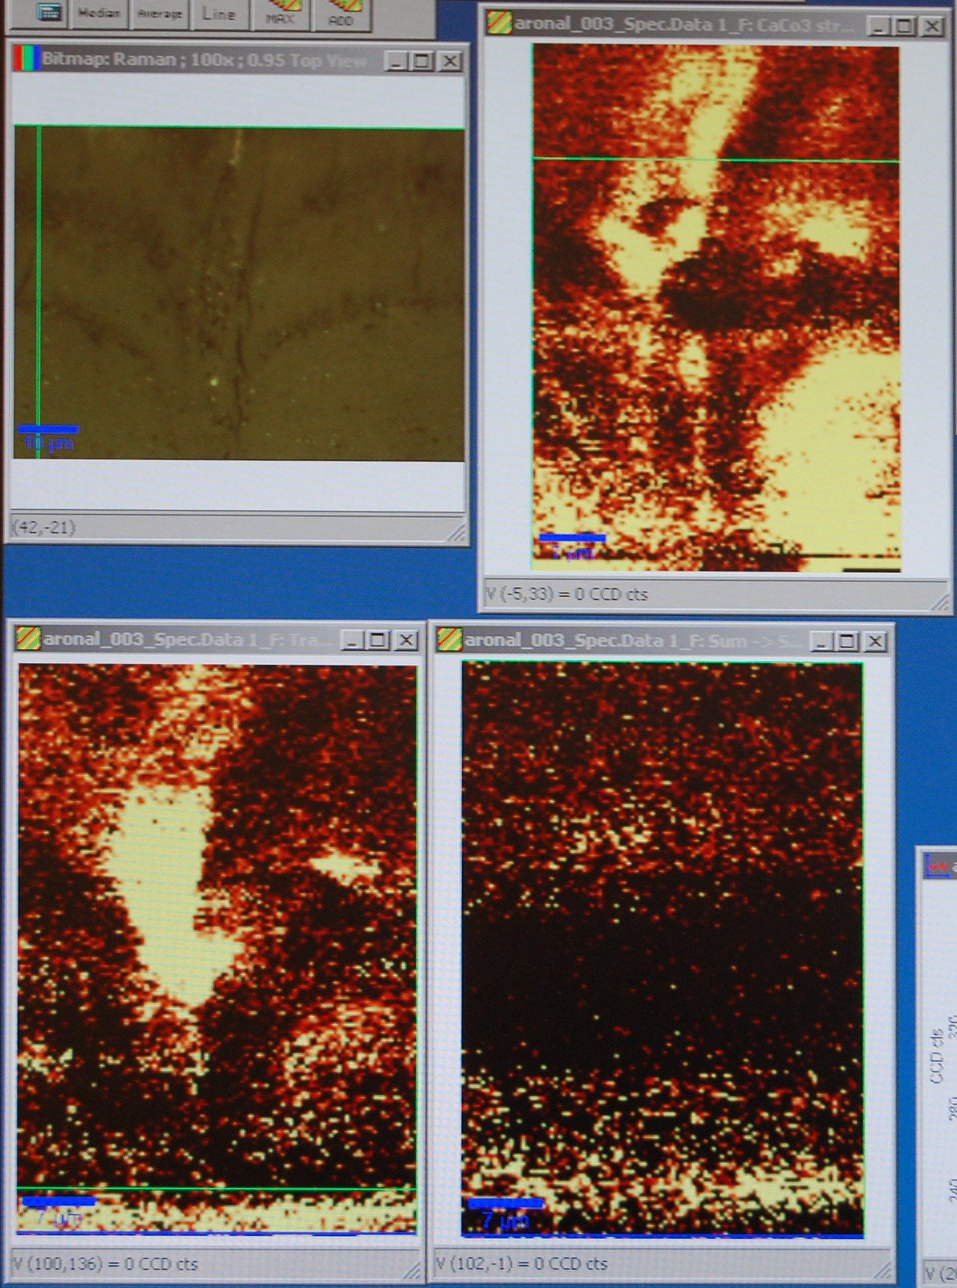
Task: Maximize the Bitmap Raman Top View window
Action: click(422, 61)
